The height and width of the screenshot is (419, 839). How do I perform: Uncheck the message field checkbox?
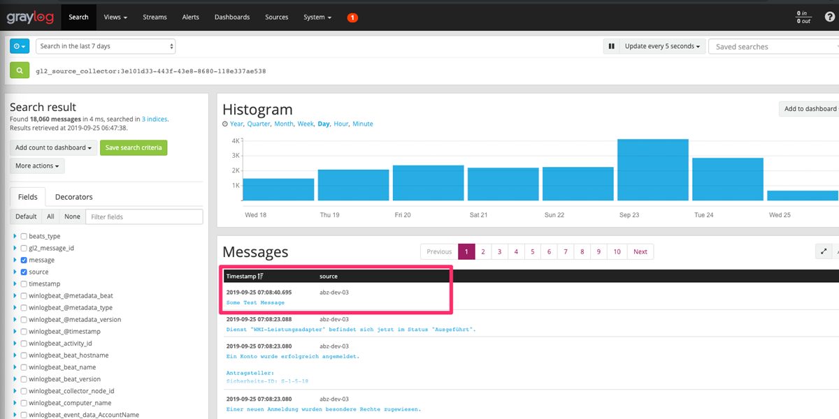pos(24,260)
